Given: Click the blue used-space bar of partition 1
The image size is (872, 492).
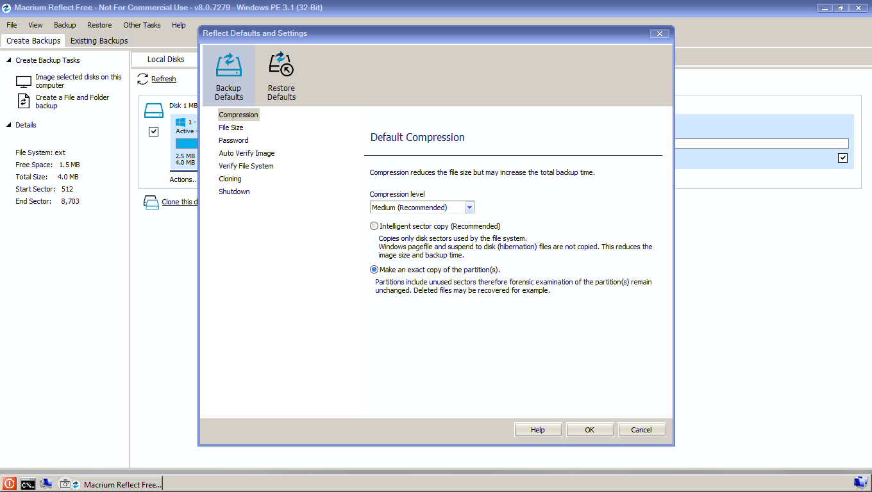Looking at the screenshot, I should (186, 143).
